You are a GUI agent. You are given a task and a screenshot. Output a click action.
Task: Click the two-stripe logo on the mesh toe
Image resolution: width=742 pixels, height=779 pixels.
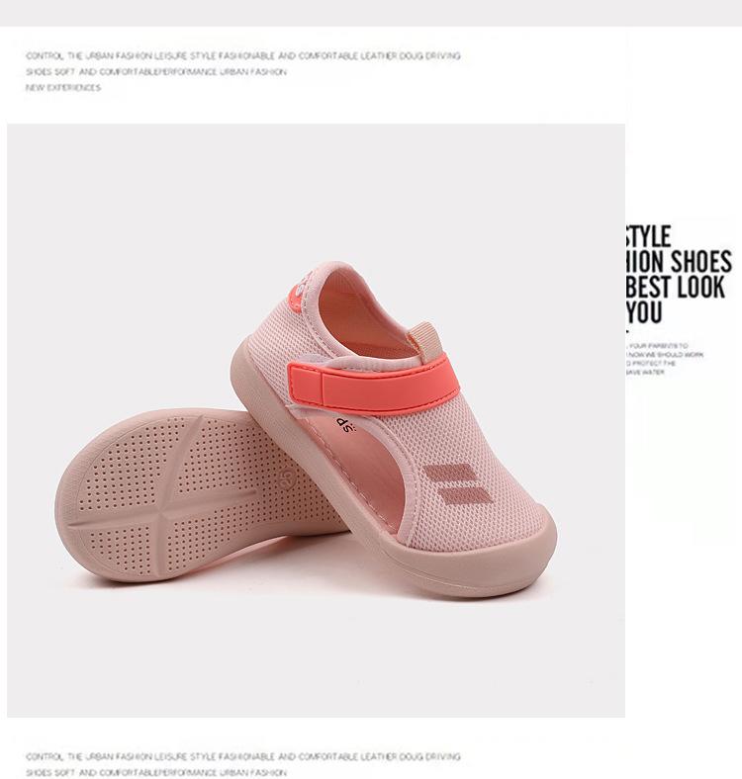[459, 484]
